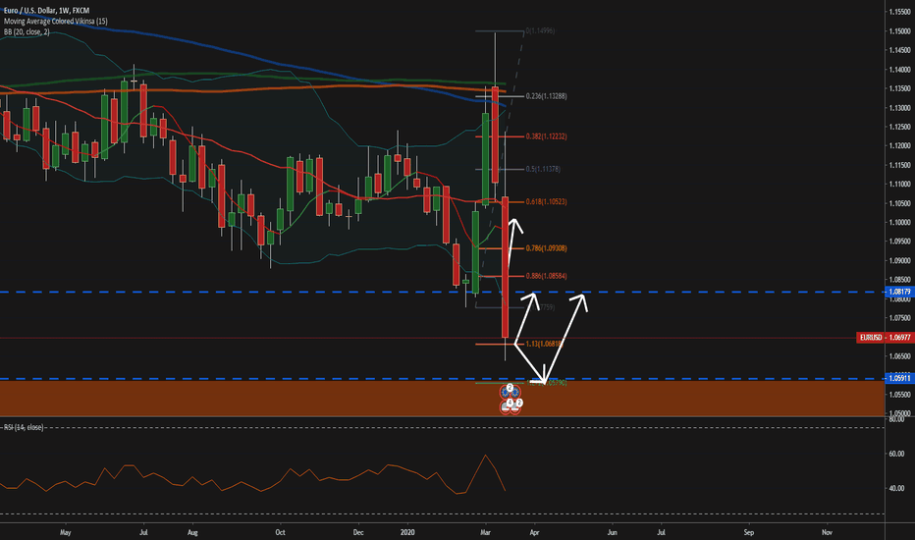Click the 1.10000 price scale value
The image size is (915, 540).
click(899, 223)
